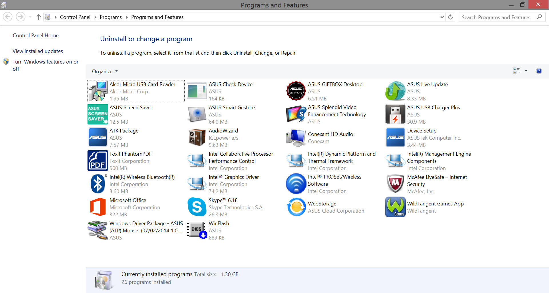Screen dimensions: 549x293
Task: Select the ASUS Splendid Video Enhancement icon
Action: coord(296,114)
